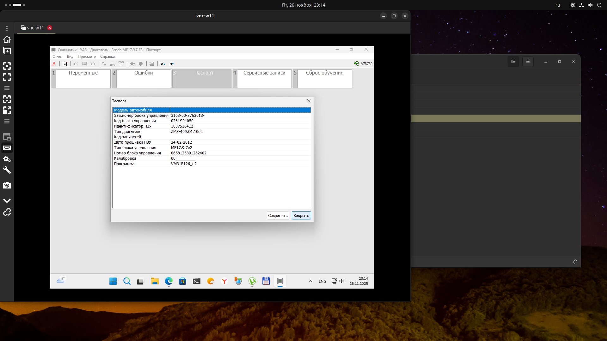607x341 pixels.
Task: Click the Сохранить button
Action: click(278, 215)
